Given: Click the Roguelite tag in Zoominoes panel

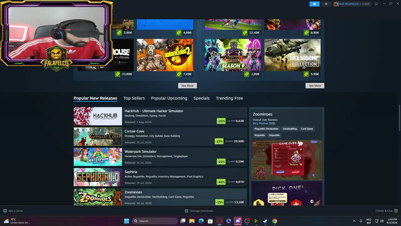Looking at the screenshot, I should pos(260,135).
